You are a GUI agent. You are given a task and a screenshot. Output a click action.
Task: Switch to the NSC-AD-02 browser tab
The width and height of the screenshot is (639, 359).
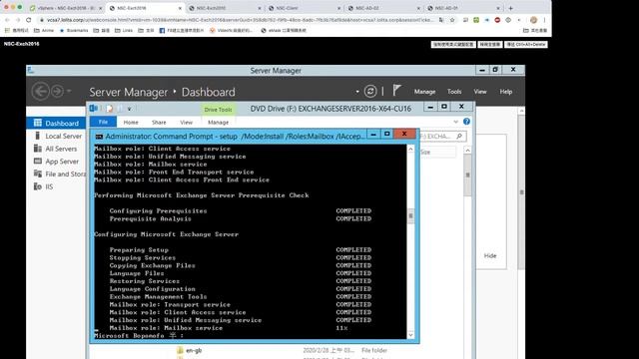point(383,8)
